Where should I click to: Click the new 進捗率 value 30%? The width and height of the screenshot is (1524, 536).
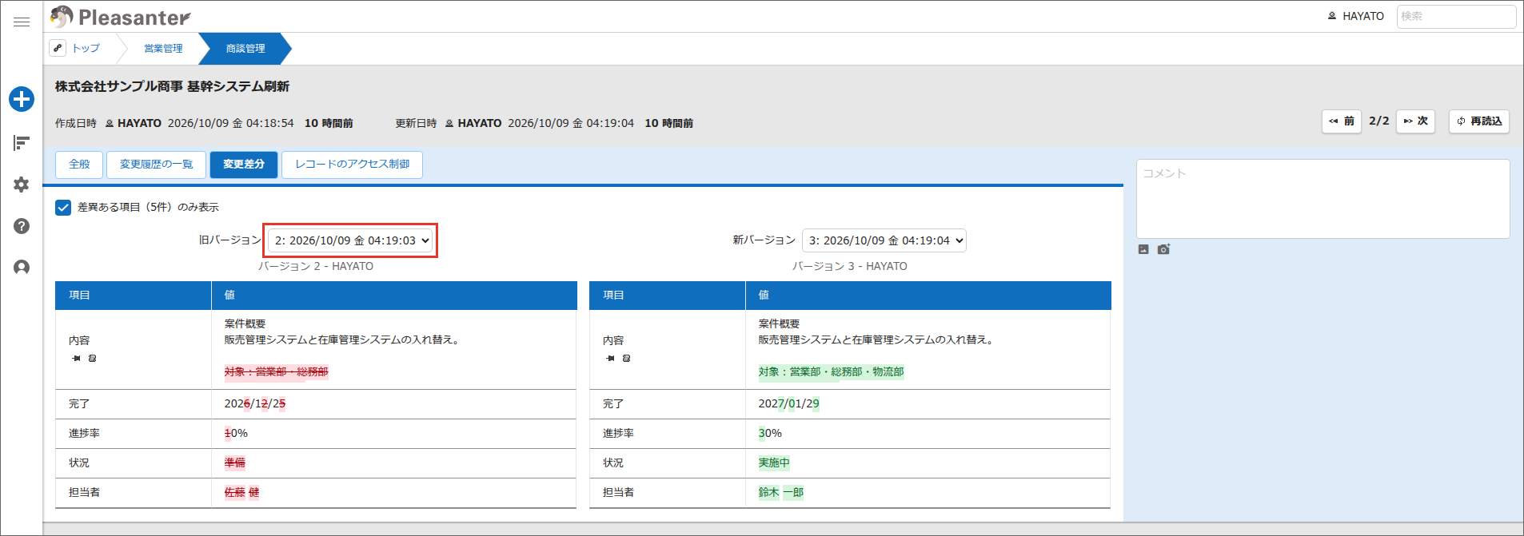(x=770, y=434)
